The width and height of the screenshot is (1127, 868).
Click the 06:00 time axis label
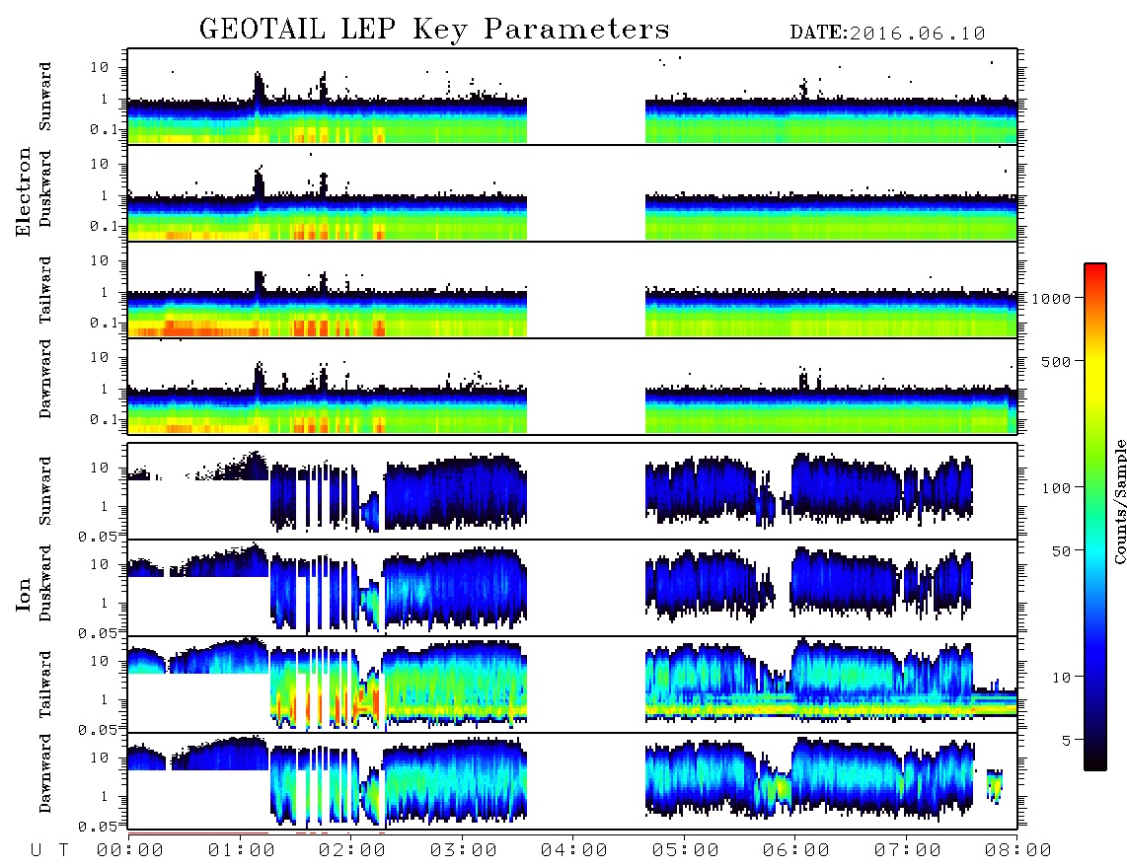(796, 851)
